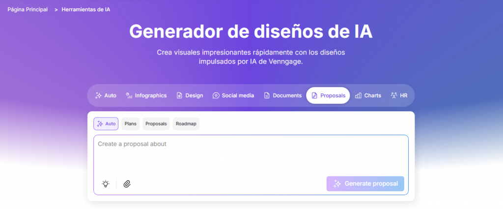Toggle the Roadmap sub-type chip
503x209 pixels.
(x=186, y=124)
